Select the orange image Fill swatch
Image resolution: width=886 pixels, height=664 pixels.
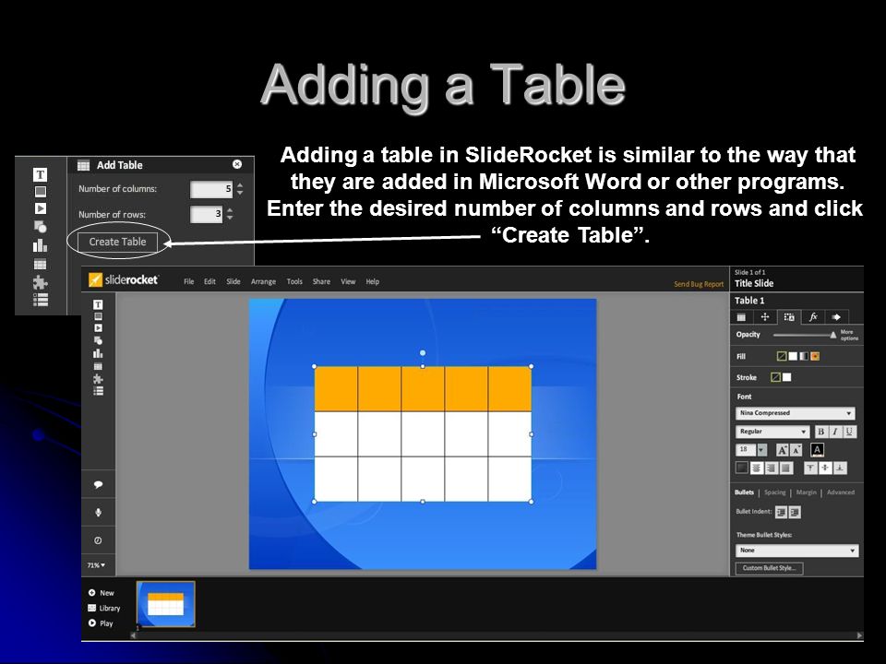[815, 356]
